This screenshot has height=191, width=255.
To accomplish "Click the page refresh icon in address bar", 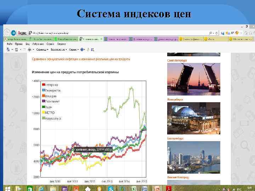I will click(x=216, y=33).
